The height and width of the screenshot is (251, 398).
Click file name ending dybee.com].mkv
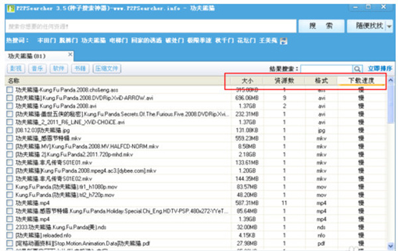(x=86, y=171)
